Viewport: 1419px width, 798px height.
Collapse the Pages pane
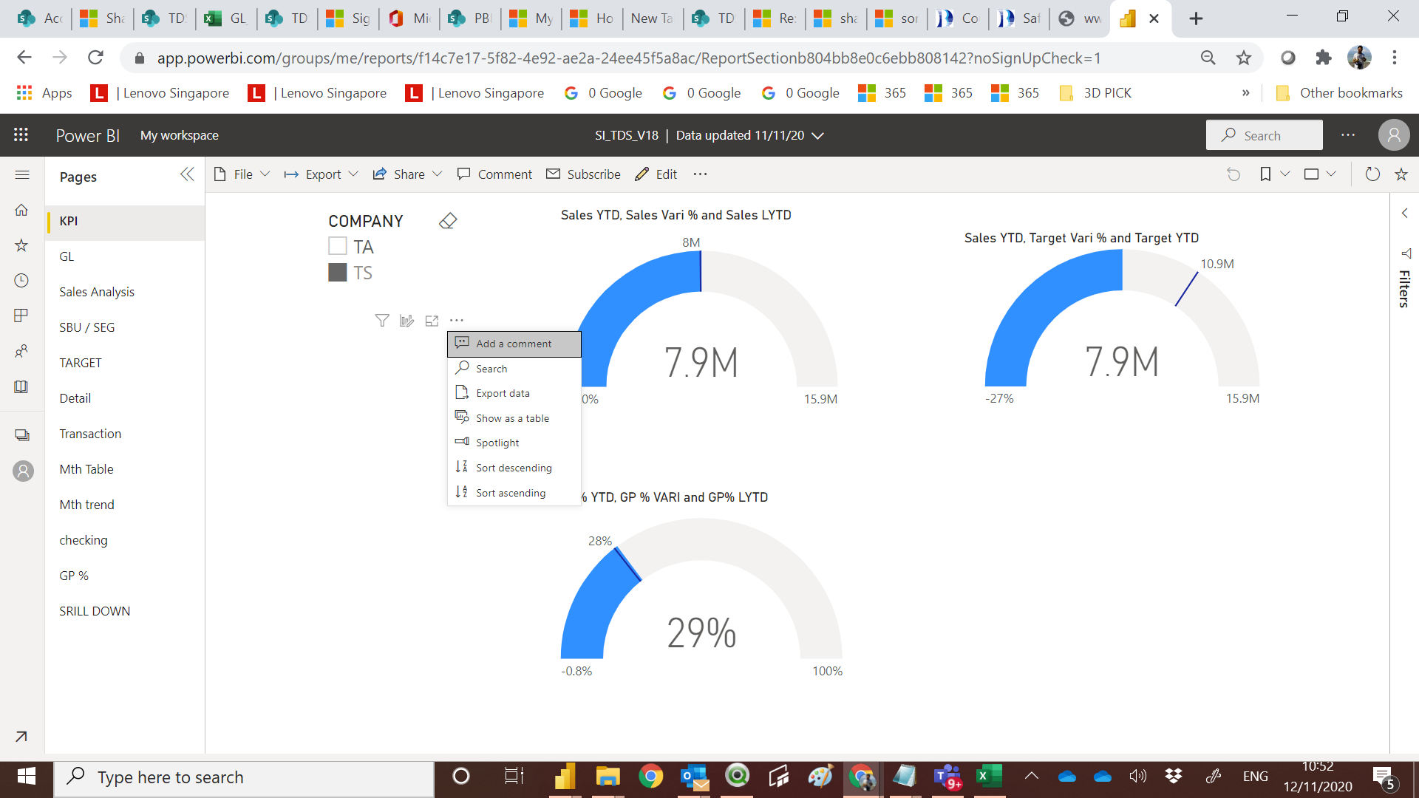(187, 174)
